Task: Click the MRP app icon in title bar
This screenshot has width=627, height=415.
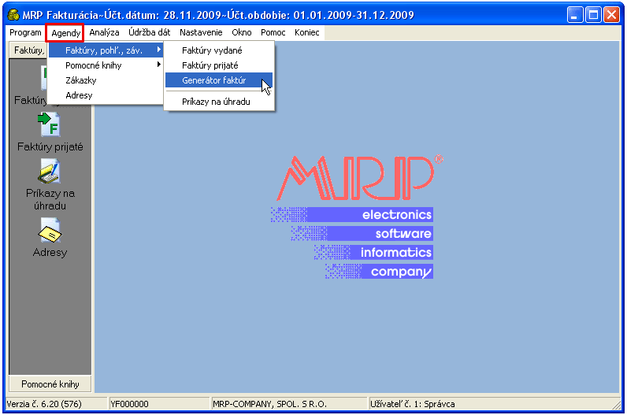Action: point(13,15)
